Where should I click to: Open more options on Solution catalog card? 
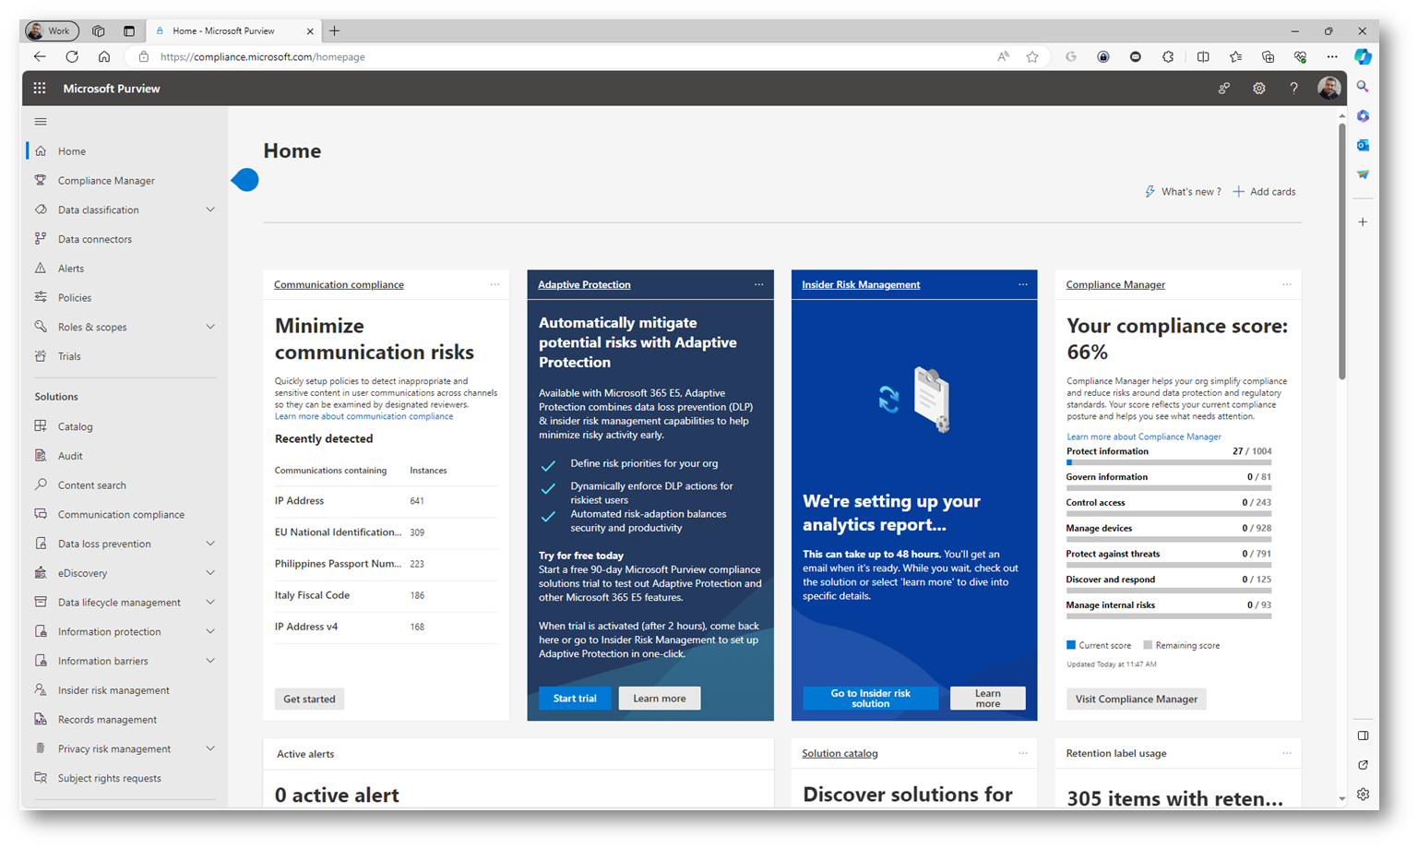[x=1022, y=753]
